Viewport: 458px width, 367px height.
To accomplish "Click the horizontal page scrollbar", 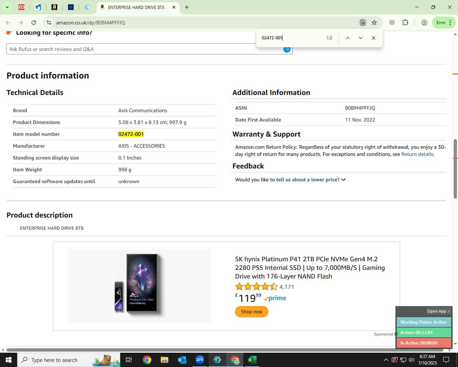I will coord(225,350).
